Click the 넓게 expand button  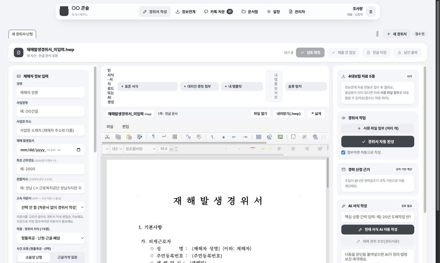point(316,114)
